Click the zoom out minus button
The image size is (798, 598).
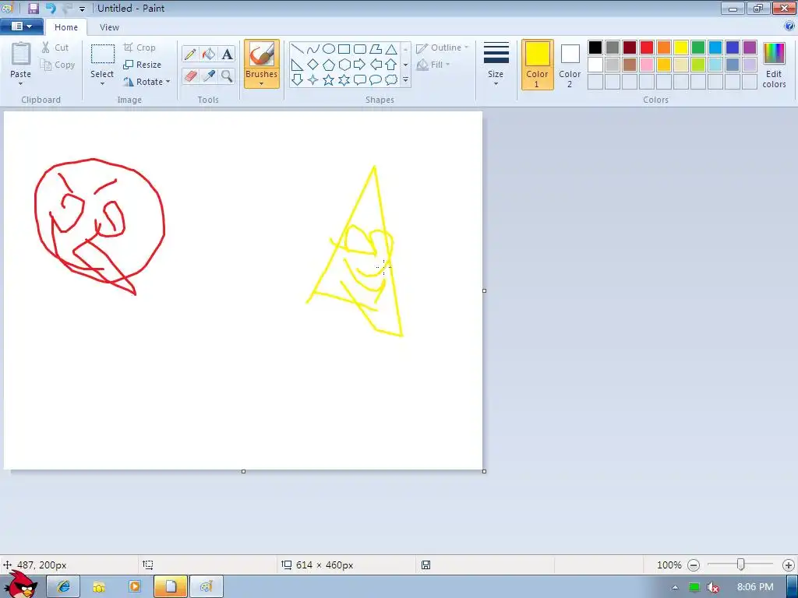pos(694,565)
